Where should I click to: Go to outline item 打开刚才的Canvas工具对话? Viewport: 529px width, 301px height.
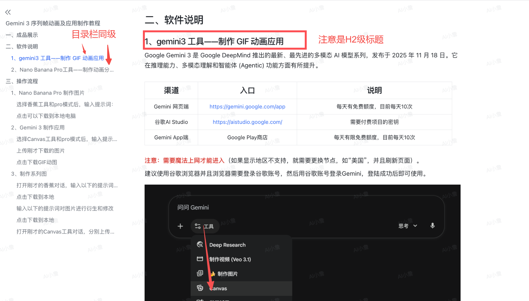[65, 232]
